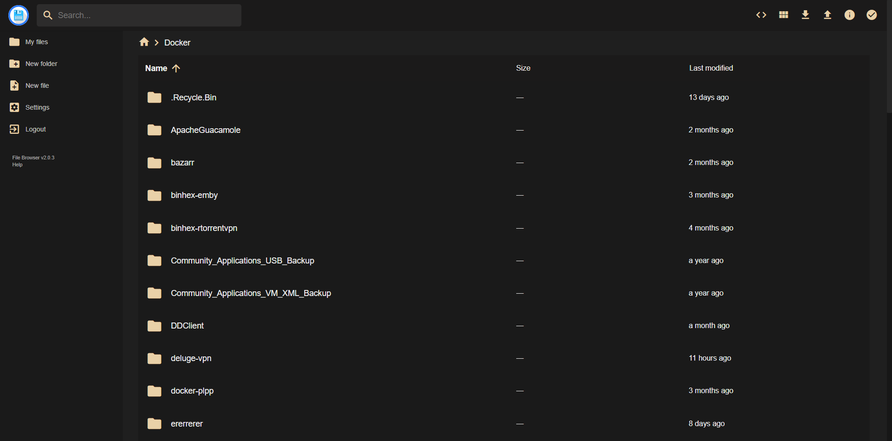Log out using the Logout item
Viewport: 892px width, 441px height.
35,129
